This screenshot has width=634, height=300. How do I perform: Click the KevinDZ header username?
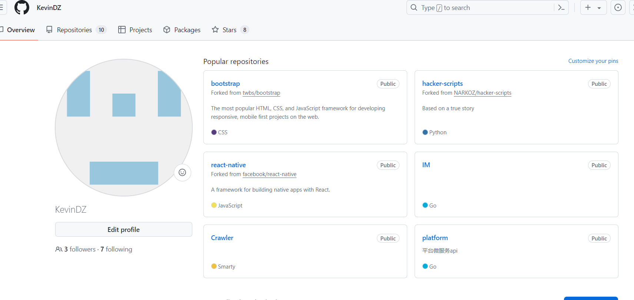[49, 8]
